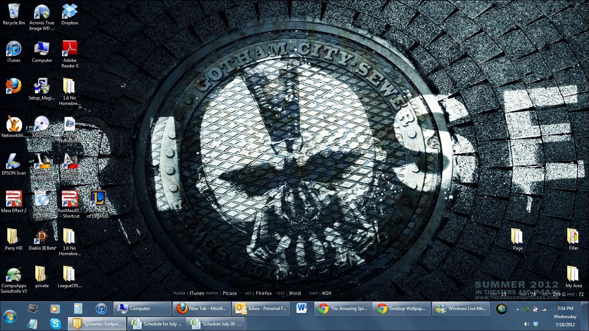
Task: Switch to the Windows Live Messenger window
Action: point(462,309)
